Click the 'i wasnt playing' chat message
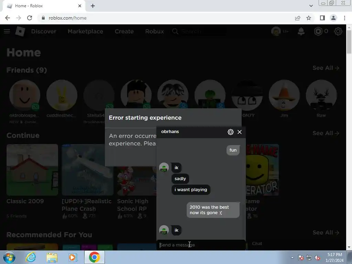Screen dimensions: 352x264 (x=191, y=190)
